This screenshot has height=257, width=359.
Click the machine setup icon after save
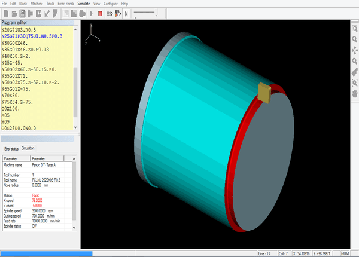[x=30, y=14]
